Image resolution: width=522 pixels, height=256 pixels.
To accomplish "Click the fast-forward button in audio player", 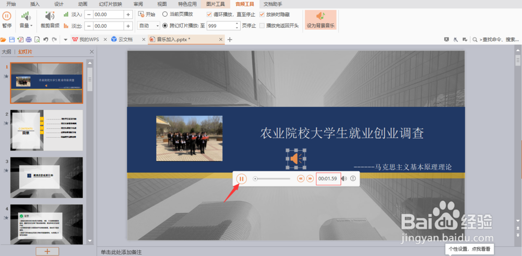I will (x=310, y=179).
